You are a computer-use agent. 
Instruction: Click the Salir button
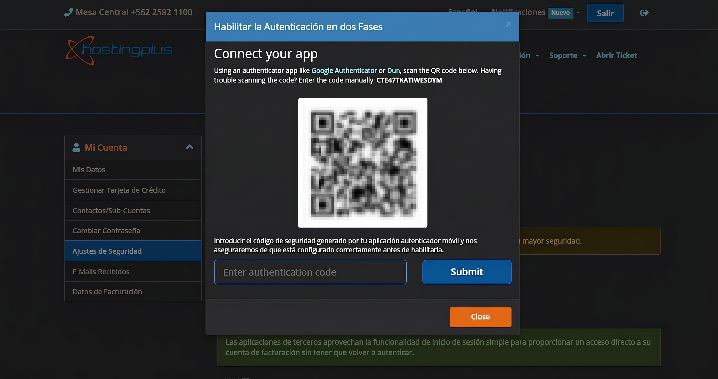pos(605,13)
